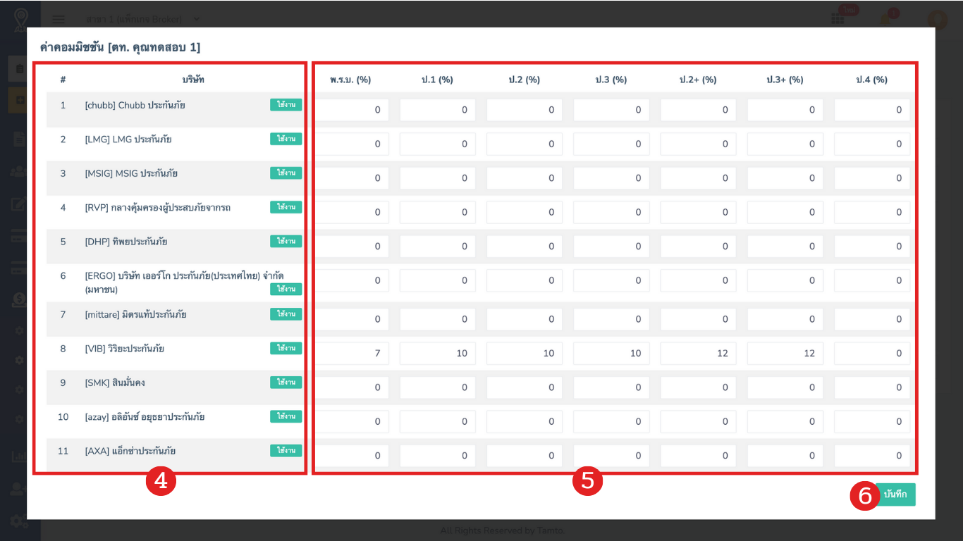963x541 pixels.
Task: Select the [VIB] วิริยะประกันภัย company name
Action: point(124,348)
